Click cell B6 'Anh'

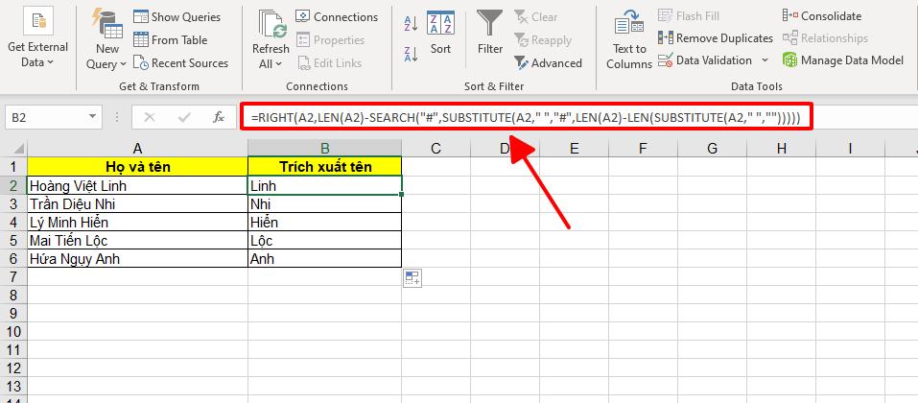(x=325, y=258)
